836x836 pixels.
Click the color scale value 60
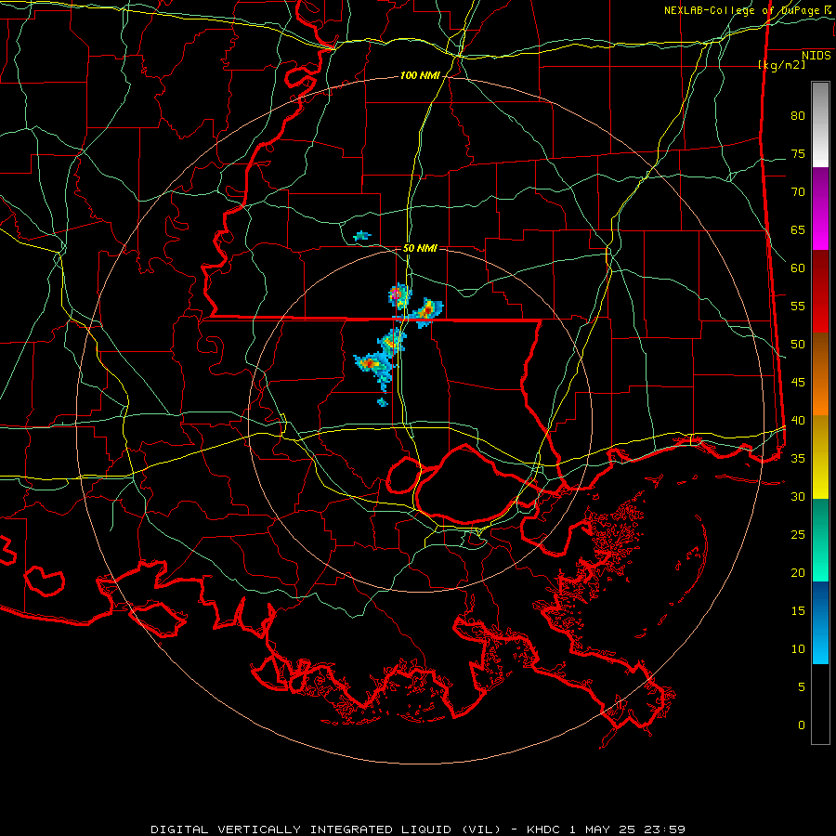(x=798, y=268)
